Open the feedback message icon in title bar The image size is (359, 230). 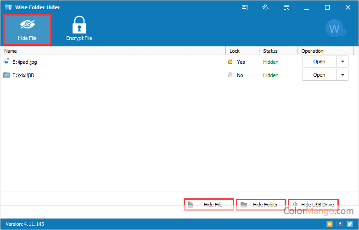(x=245, y=7)
